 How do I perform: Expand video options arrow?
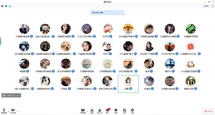pyautogui.click(x=17, y=111)
